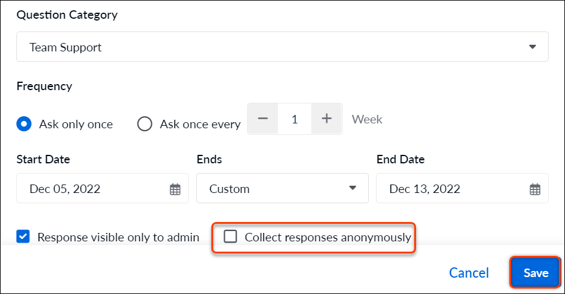Open the End Date calendar icon
565x294 pixels.
535,189
